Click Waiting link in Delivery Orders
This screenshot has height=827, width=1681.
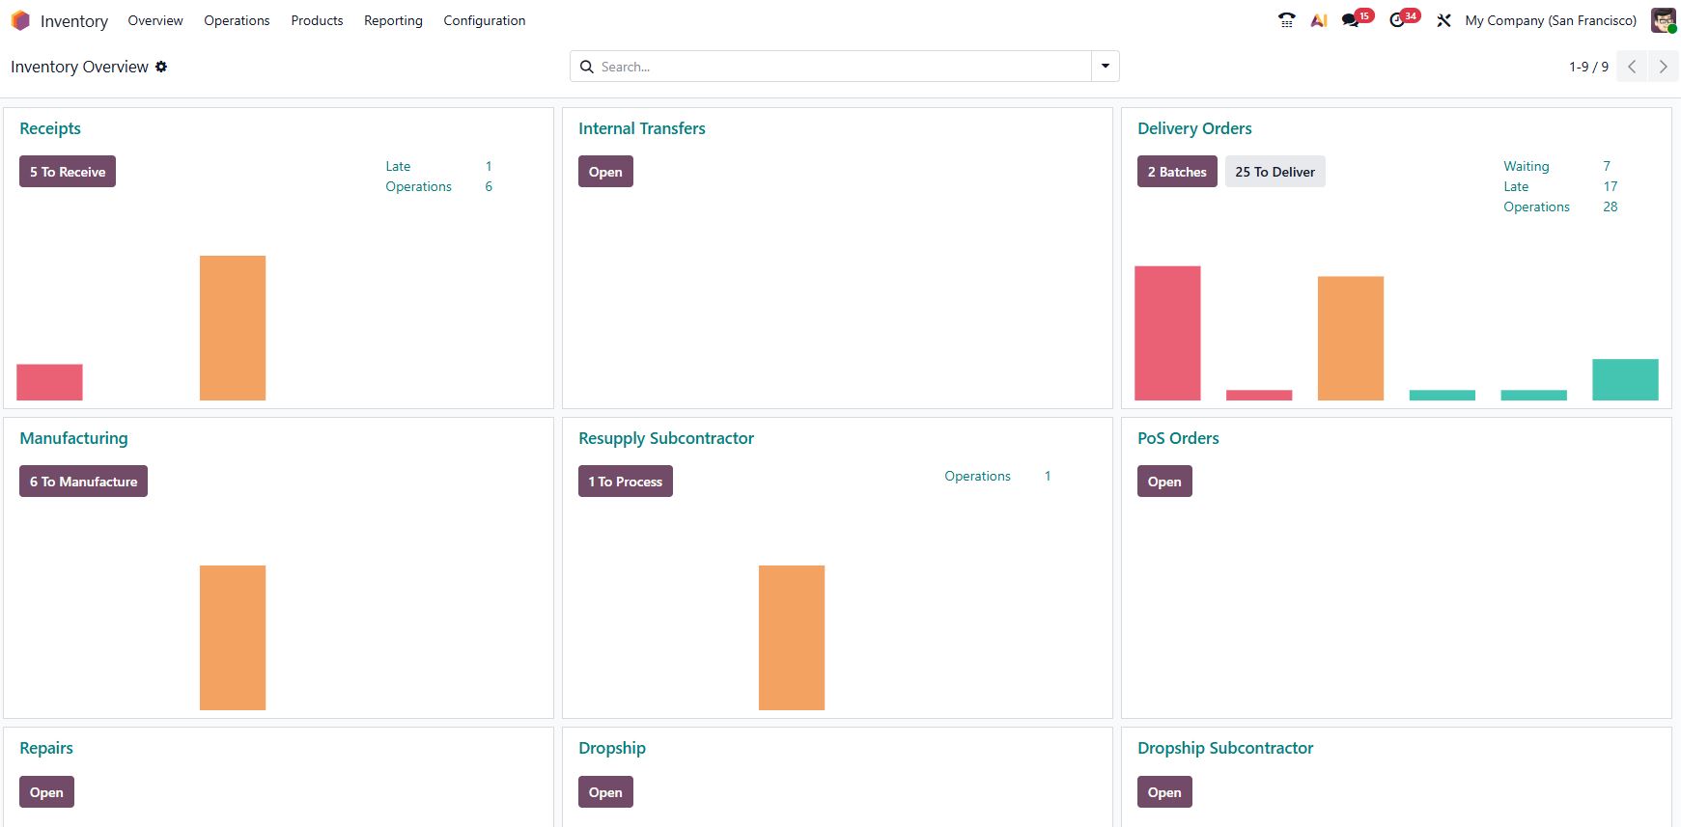coord(1526,166)
